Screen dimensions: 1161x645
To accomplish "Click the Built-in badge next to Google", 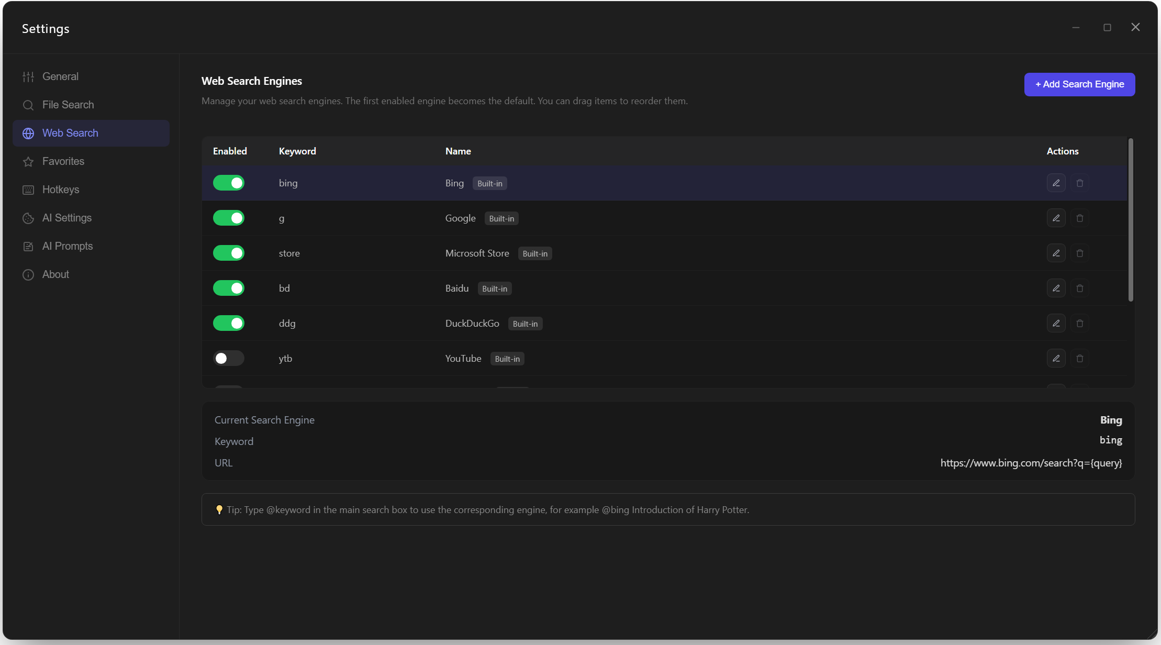I will pos(501,218).
